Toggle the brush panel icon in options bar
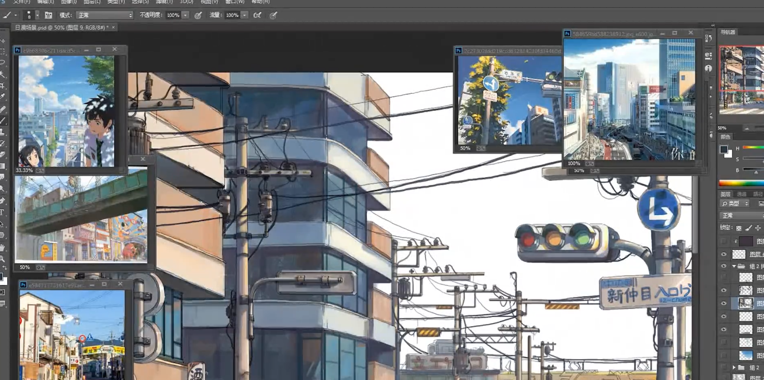 (48, 15)
